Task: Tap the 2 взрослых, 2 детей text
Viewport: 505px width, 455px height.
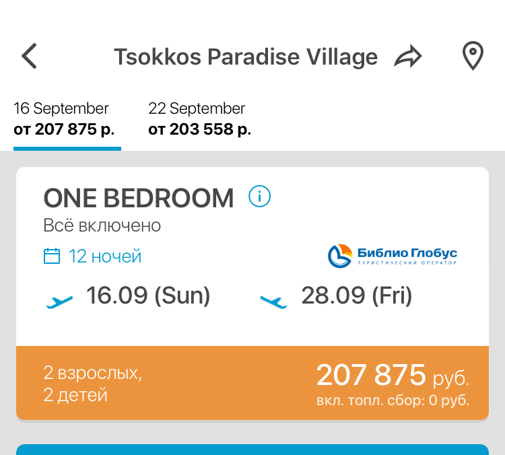Action: (x=93, y=384)
